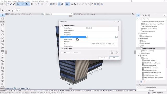
Task: Open the File menu
Action: (2, 1)
